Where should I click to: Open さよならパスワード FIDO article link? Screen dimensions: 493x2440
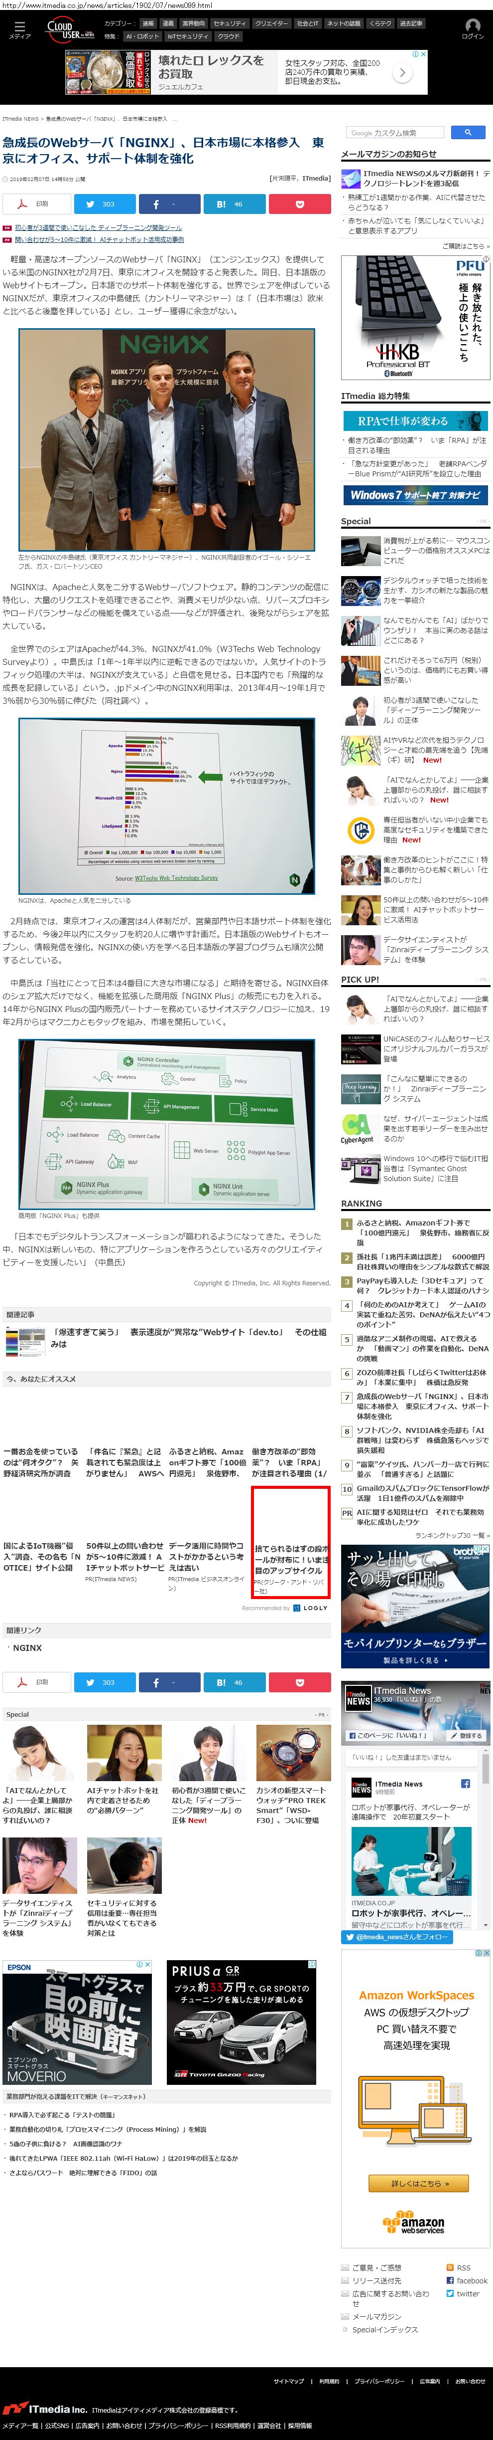coord(83,2173)
